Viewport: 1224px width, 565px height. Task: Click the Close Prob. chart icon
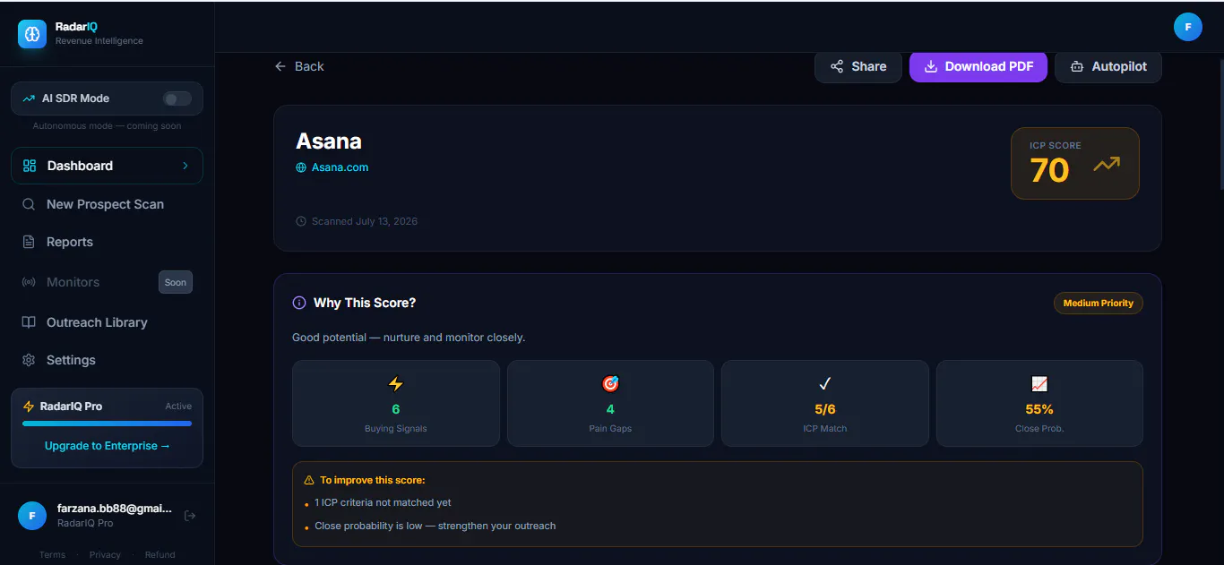click(1039, 384)
